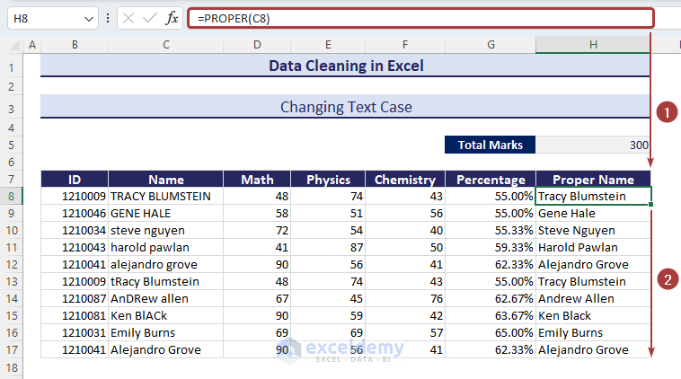Click the red circle marker numbered 2
This screenshot has height=379, width=681.
[666, 279]
